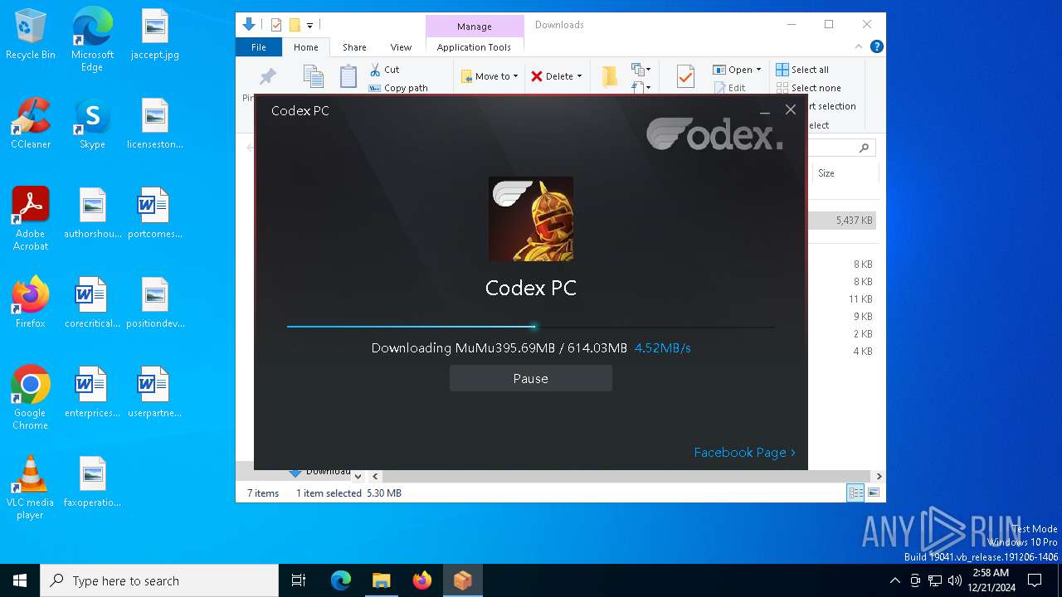Open the Facebook Page link

(744, 452)
